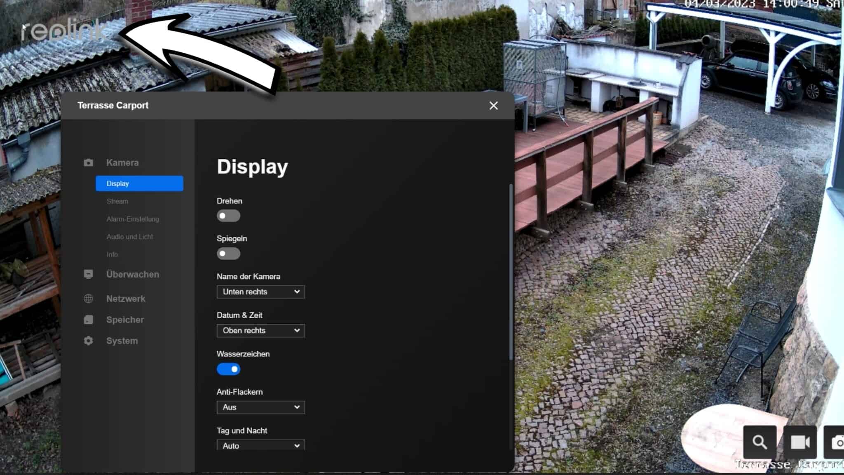Go to Alarm-Einstellung in the sidebar

click(133, 219)
